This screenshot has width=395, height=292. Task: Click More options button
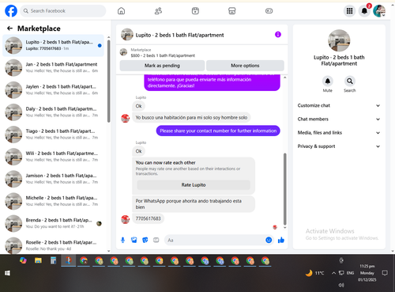point(245,66)
